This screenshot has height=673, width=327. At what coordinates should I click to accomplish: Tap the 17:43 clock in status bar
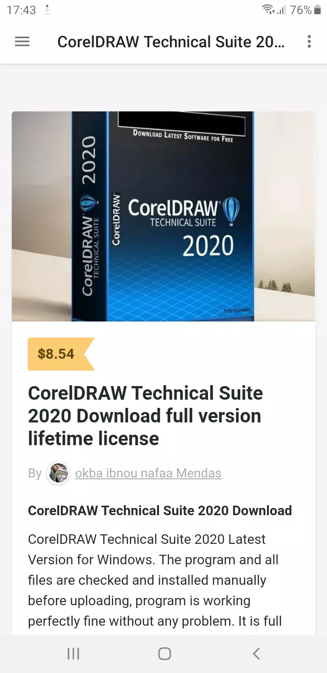coord(21,10)
